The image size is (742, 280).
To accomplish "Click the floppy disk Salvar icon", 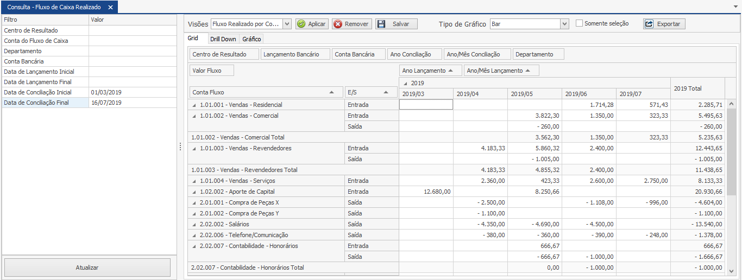I will coord(381,24).
